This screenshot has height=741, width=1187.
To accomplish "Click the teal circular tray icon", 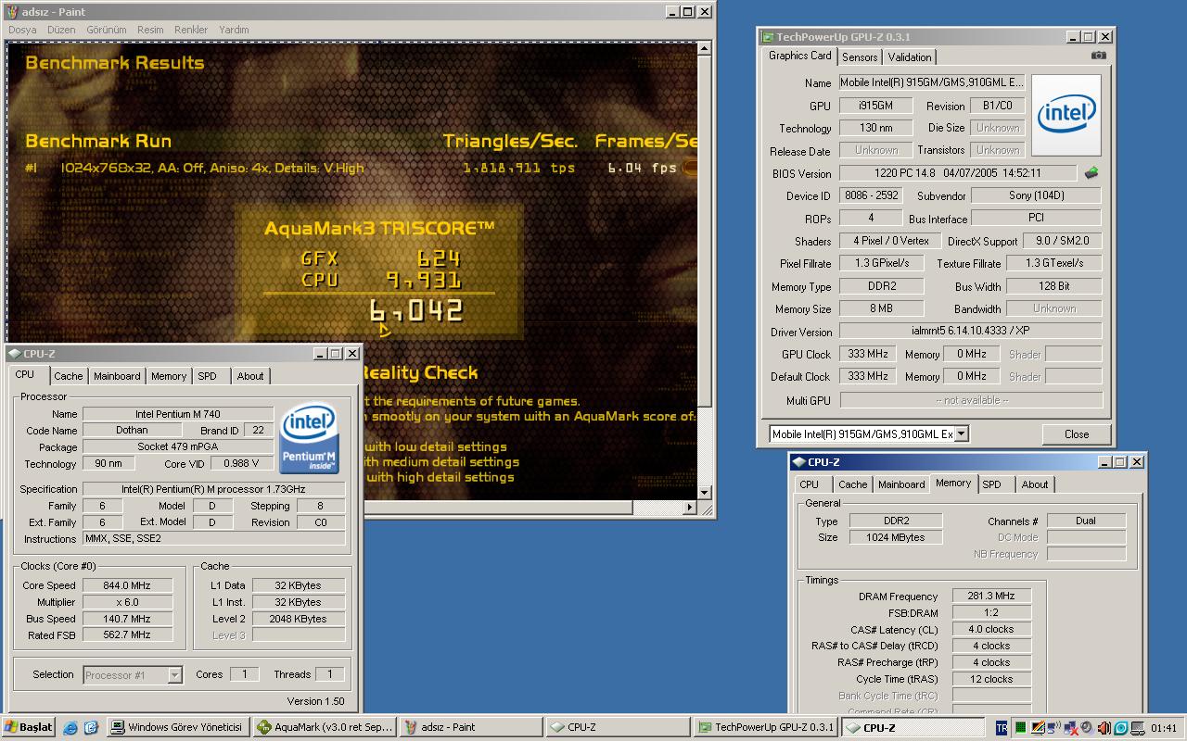I will pos(1120,728).
